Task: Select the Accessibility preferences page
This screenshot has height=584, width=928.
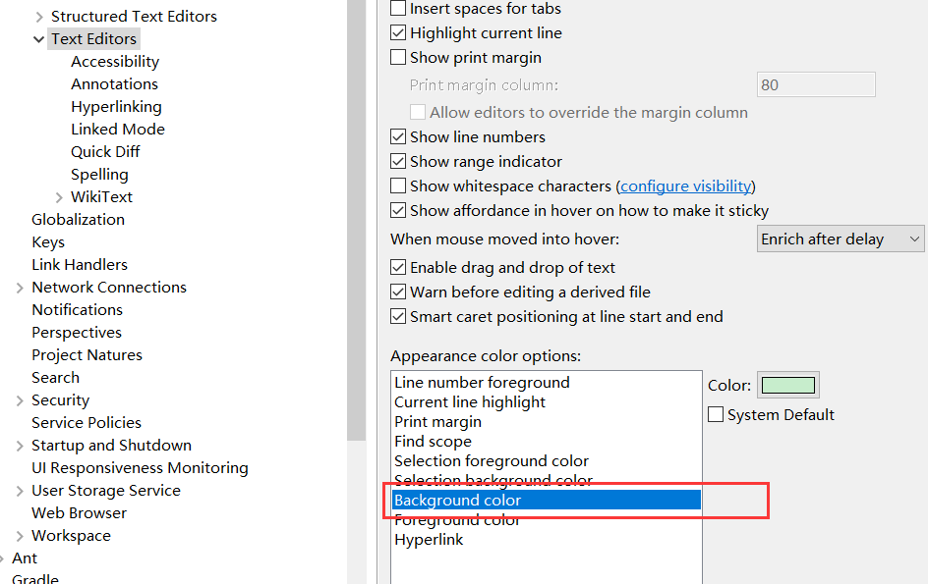Action: pyautogui.click(x=115, y=61)
